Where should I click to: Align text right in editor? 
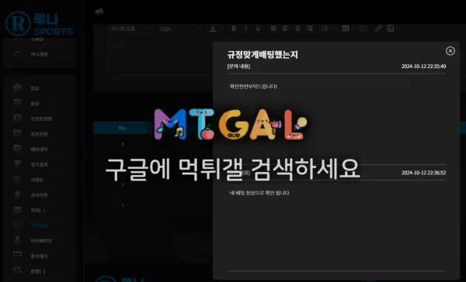click(x=310, y=29)
